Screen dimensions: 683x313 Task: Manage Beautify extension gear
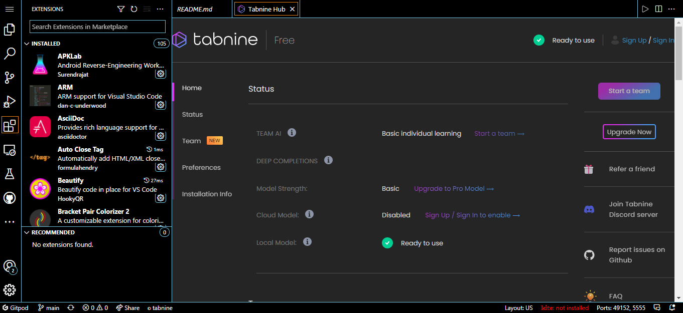point(160,198)
